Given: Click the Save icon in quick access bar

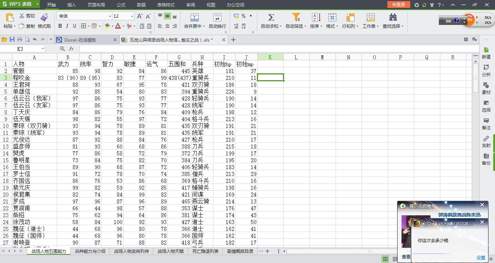Looking at the screenshot, I should tap(12, 40).
